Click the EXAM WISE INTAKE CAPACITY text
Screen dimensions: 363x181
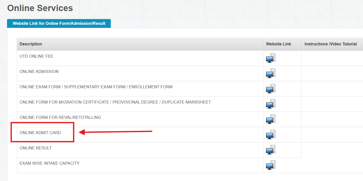49,163
